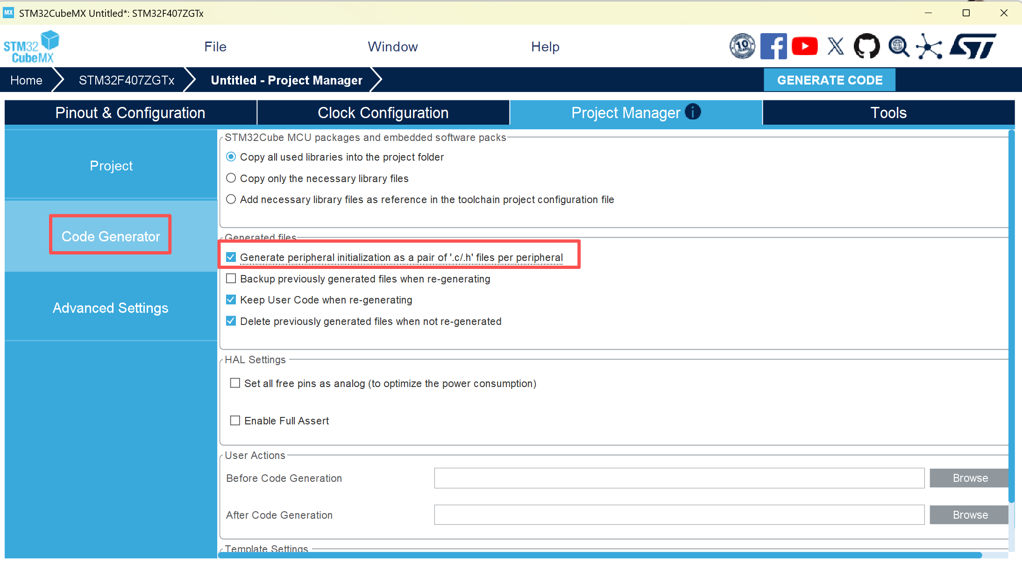Click the ST community network icon
The width and height of the screenshot is (1022, 564).
point(929,46)
